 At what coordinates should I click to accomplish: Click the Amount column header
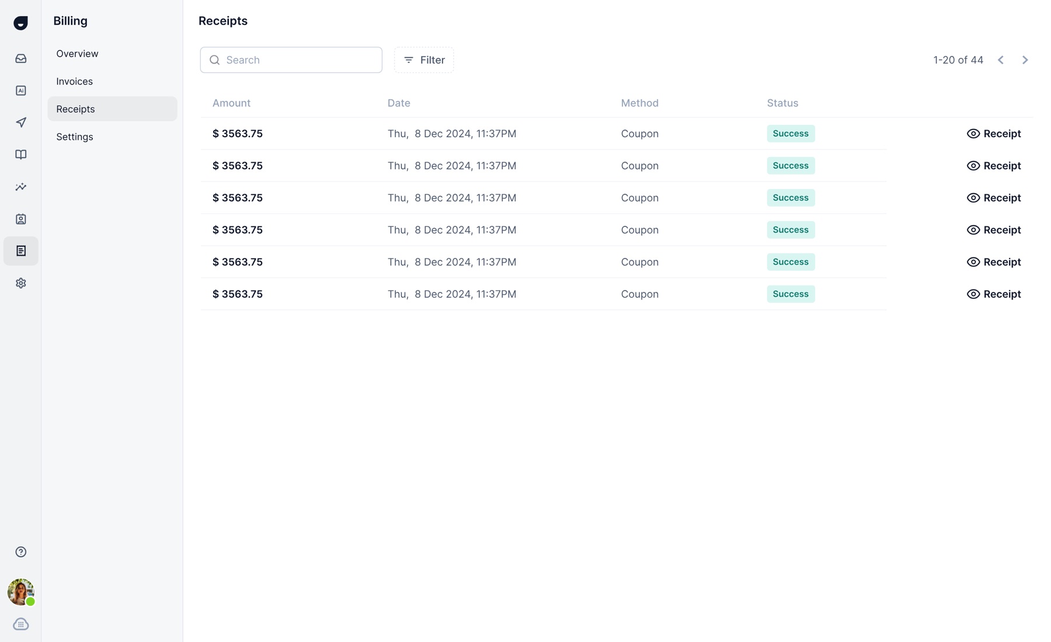click(x=231, y=103)
